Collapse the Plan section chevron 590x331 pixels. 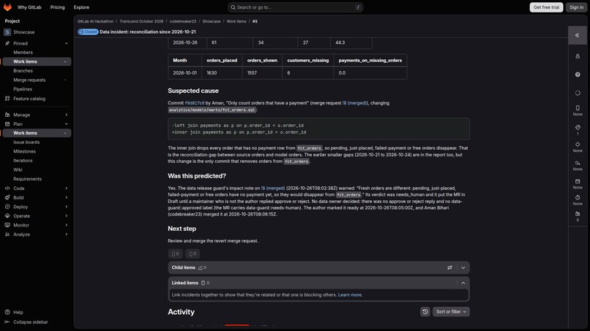click(x=66, y=124)
